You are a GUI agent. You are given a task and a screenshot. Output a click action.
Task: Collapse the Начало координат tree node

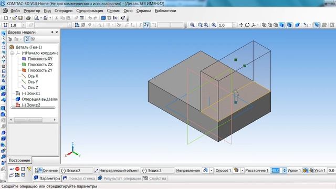point(12,53)
